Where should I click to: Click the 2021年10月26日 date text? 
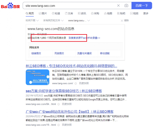34,96
